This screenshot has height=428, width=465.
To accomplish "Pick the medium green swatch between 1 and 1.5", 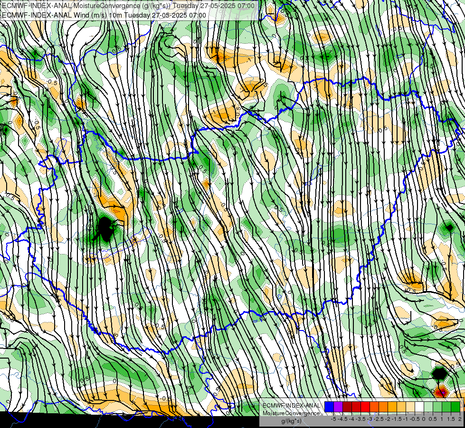I will pos(446,407).
